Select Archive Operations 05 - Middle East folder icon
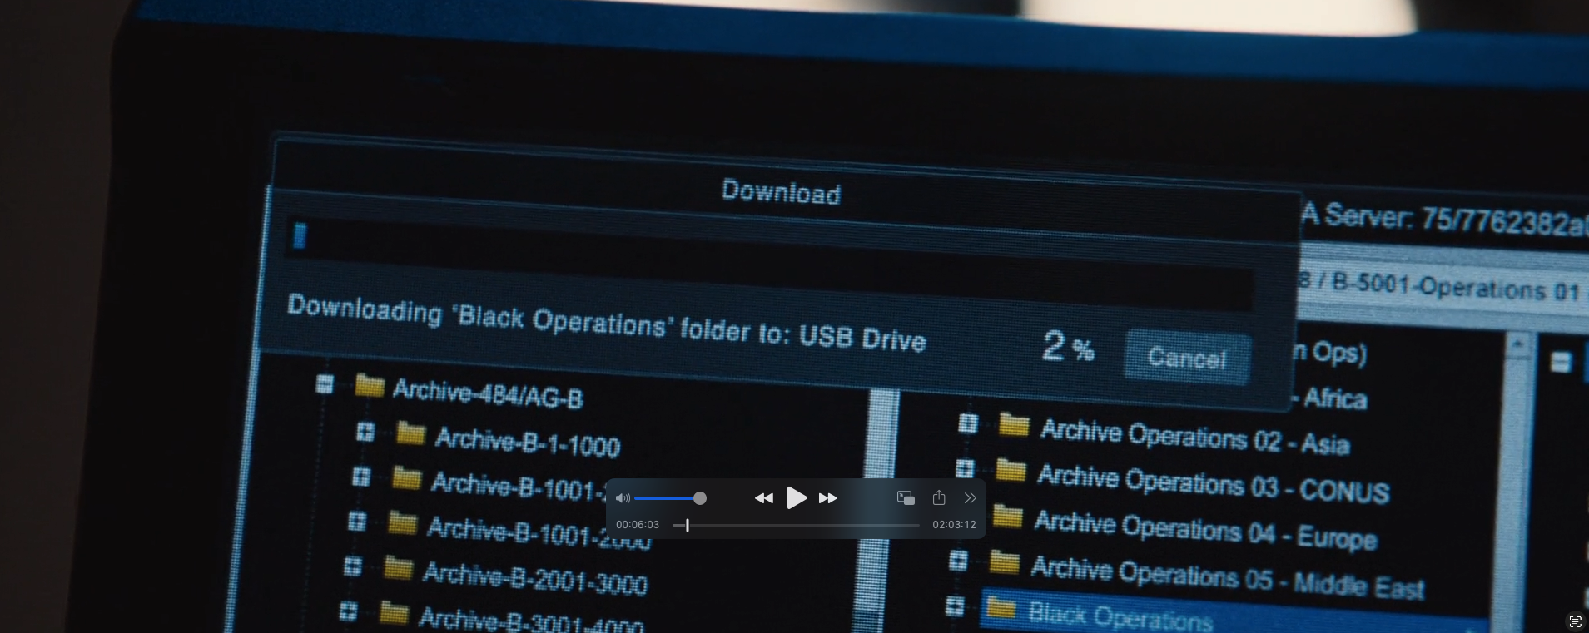Viewport: 1589px width, 633px height. [x=1004, y=563]
